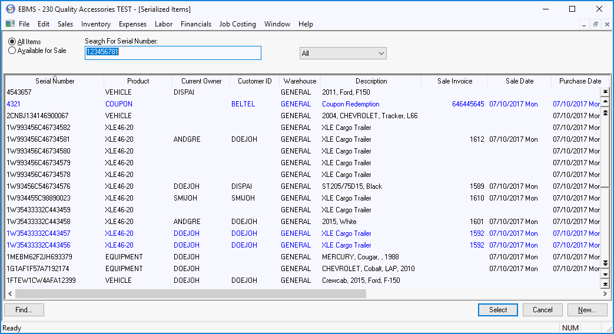Image resolution: width=614 pixels, height=334 pixels.
Task: Click the single down-arrow scroll button
Action: 605,274
